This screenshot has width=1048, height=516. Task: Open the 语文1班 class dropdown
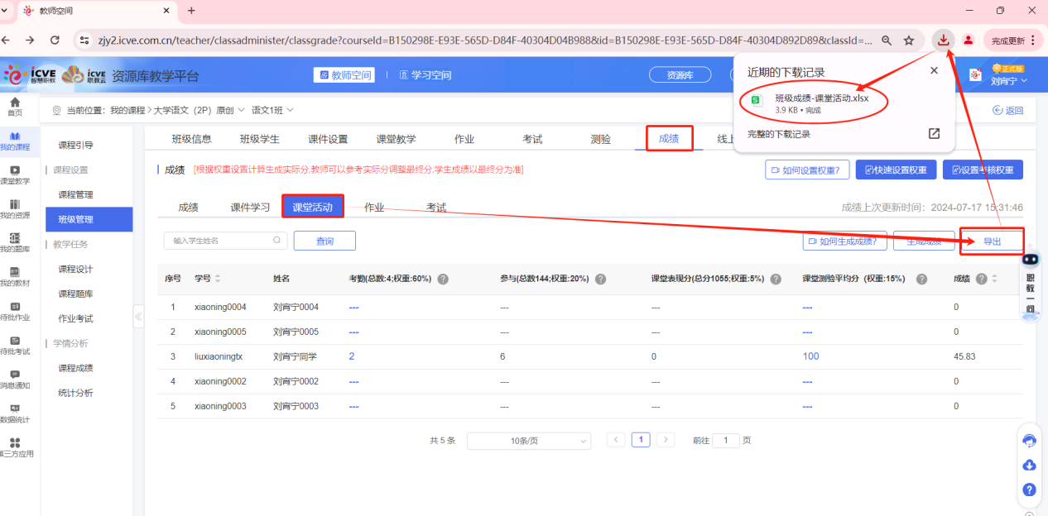273,110
